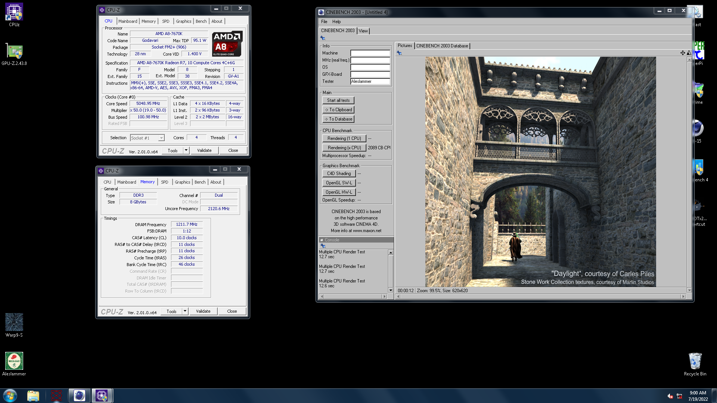The width and height of the screenshot is (717, 403).
Task: Click the pin icon in the Console panel
Action: (x=323, y=246)
